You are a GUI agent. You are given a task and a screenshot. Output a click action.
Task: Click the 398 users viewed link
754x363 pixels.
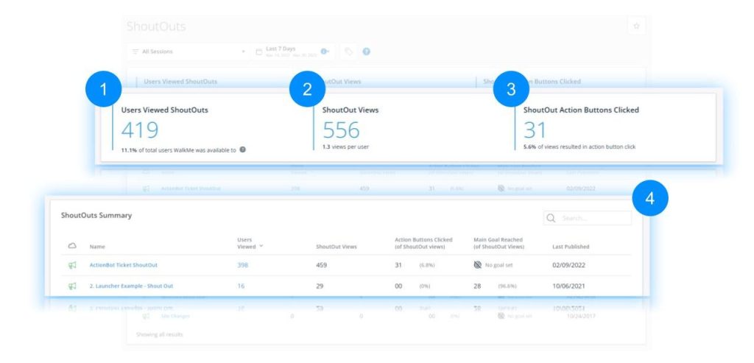coord(244,265)
